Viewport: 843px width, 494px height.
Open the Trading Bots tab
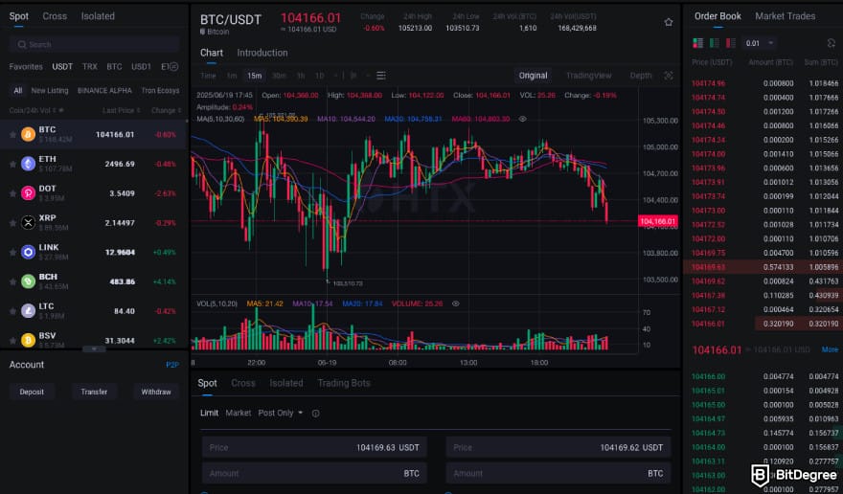pyautogui.click(x=344, y=383)
